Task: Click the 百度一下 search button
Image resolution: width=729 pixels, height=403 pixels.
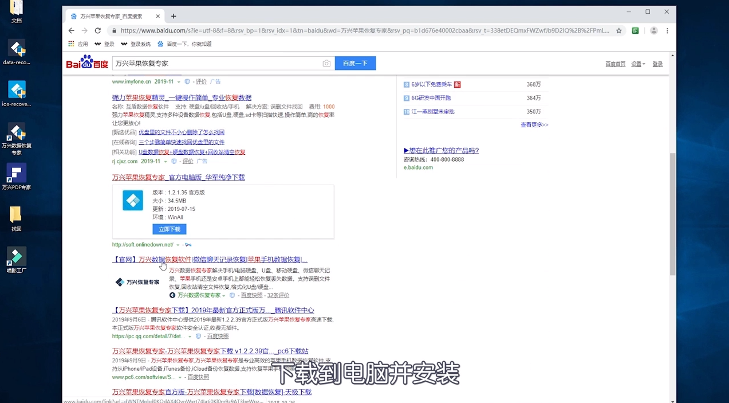Action: coord(355,63)
